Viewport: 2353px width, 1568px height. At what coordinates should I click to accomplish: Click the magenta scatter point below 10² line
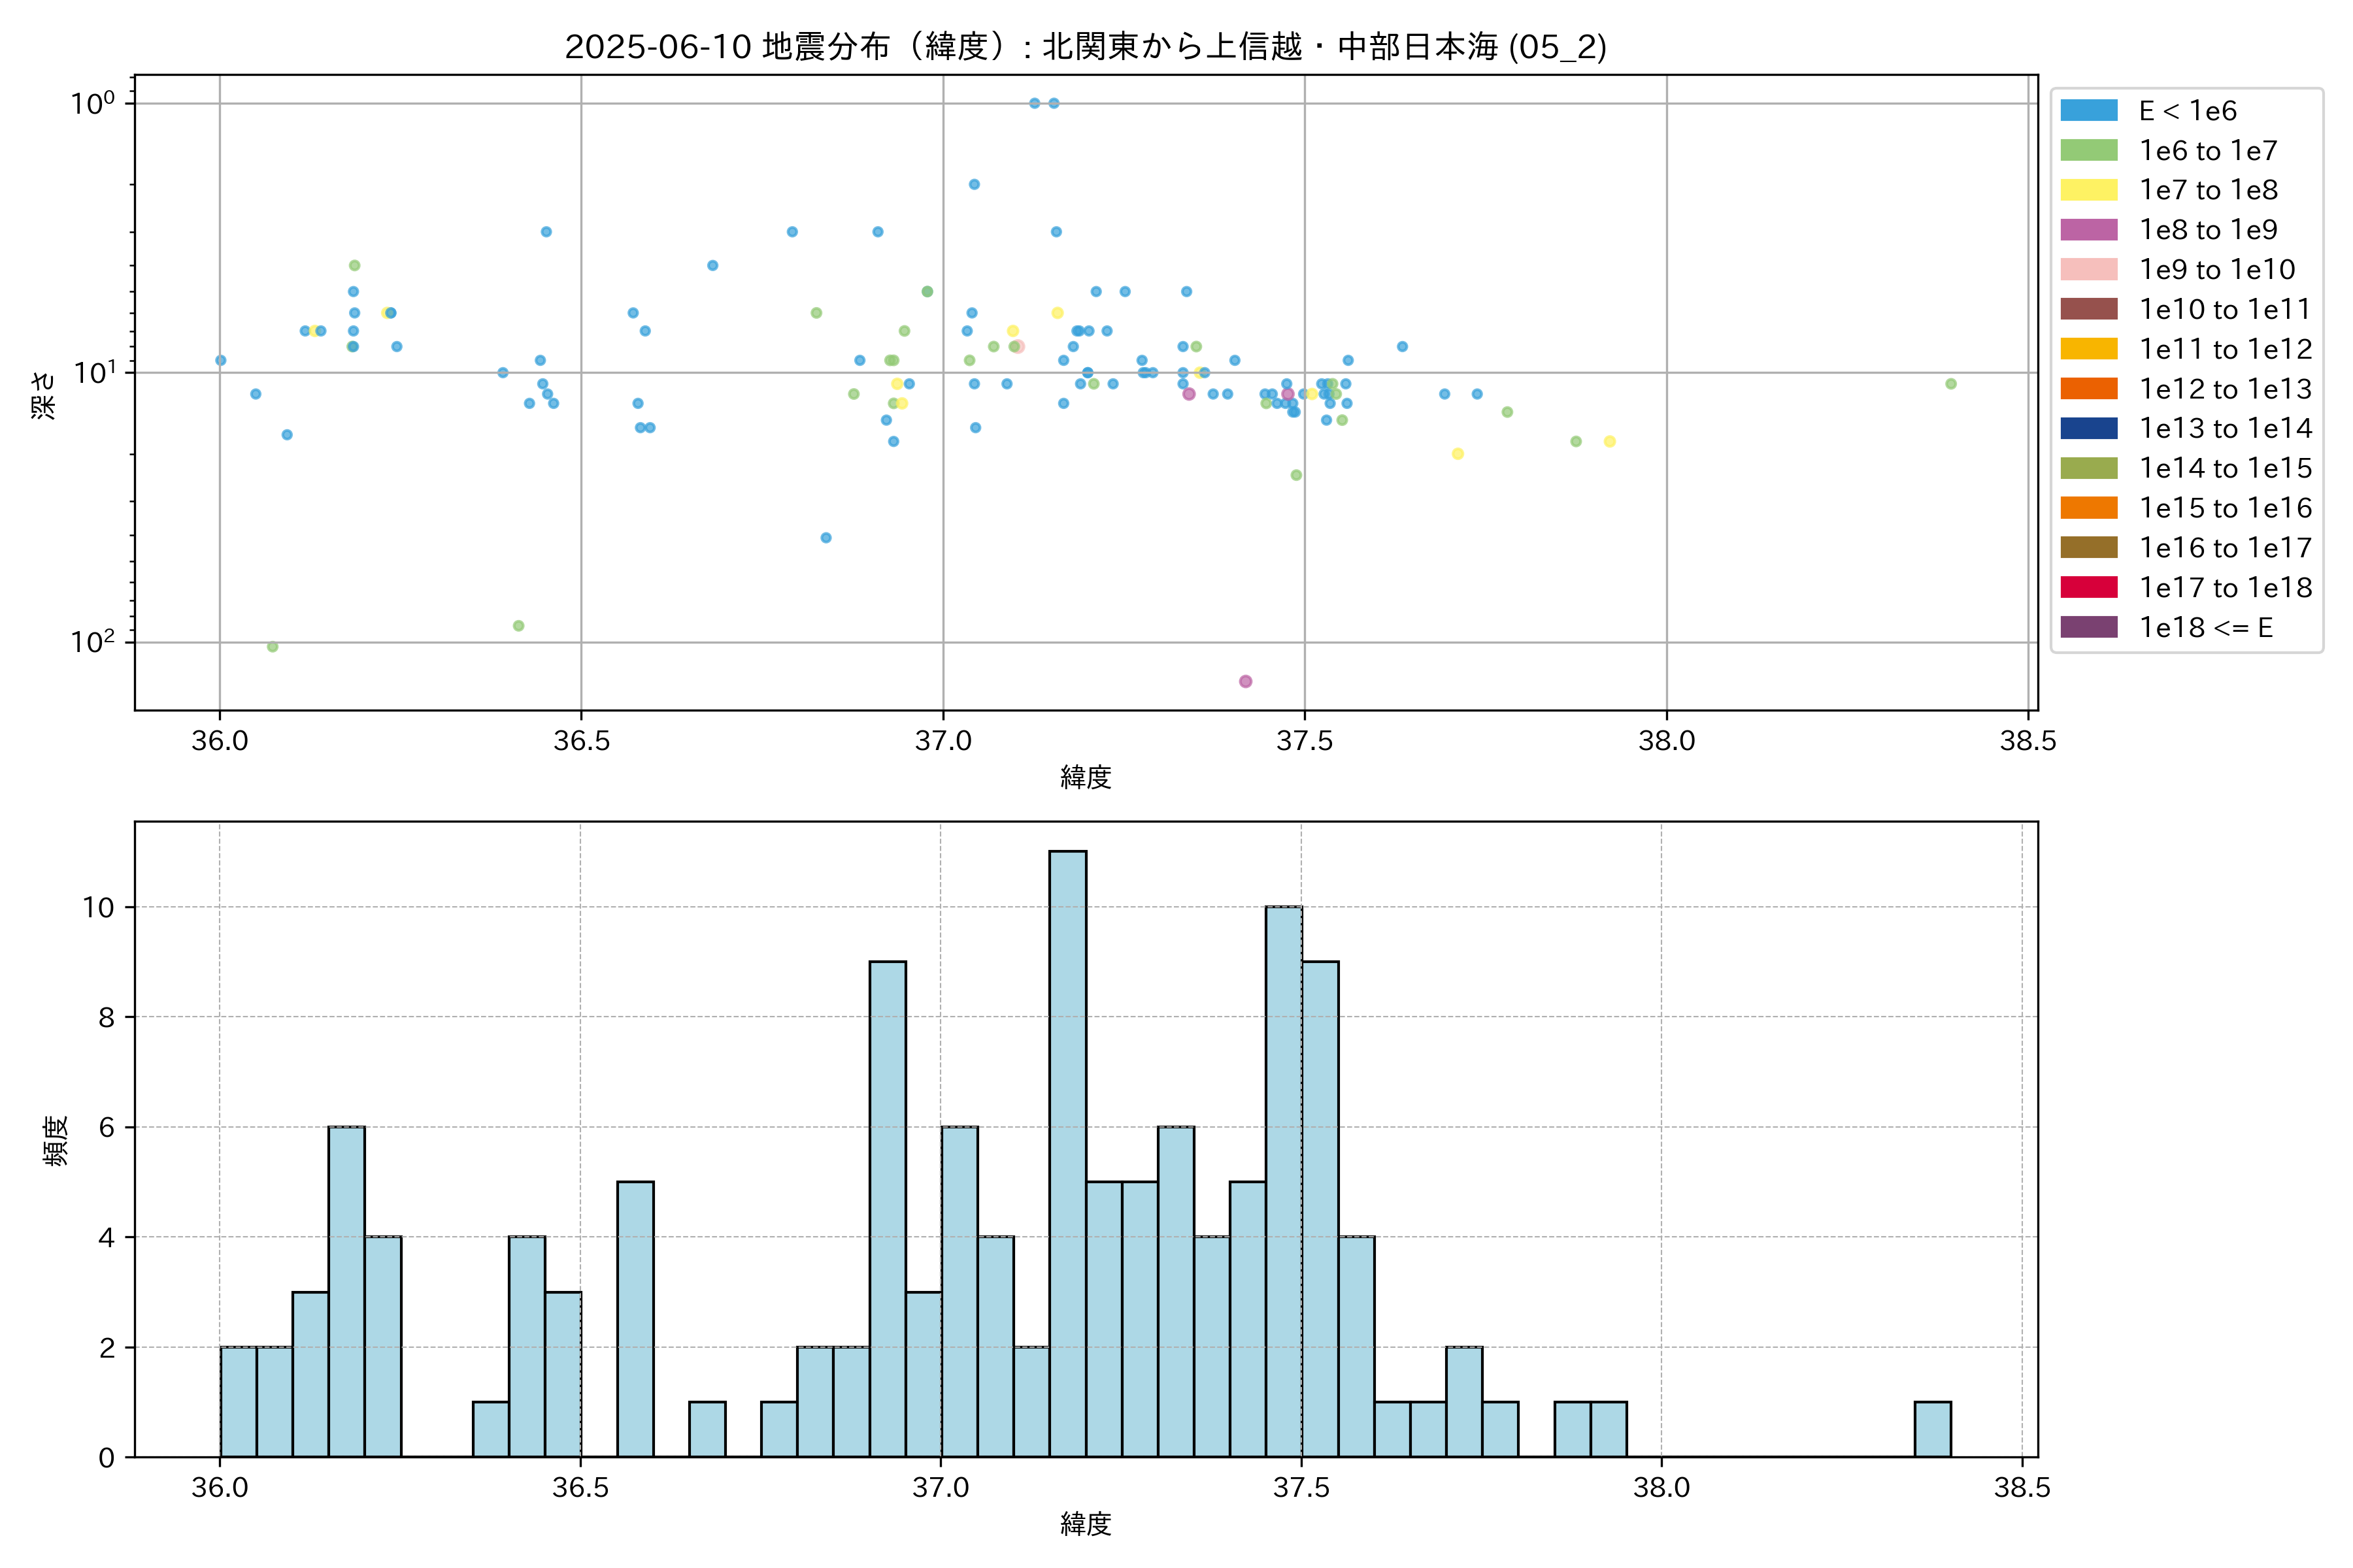coord(1246,681)
